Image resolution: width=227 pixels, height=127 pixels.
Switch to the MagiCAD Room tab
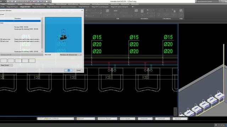(84, 7)
